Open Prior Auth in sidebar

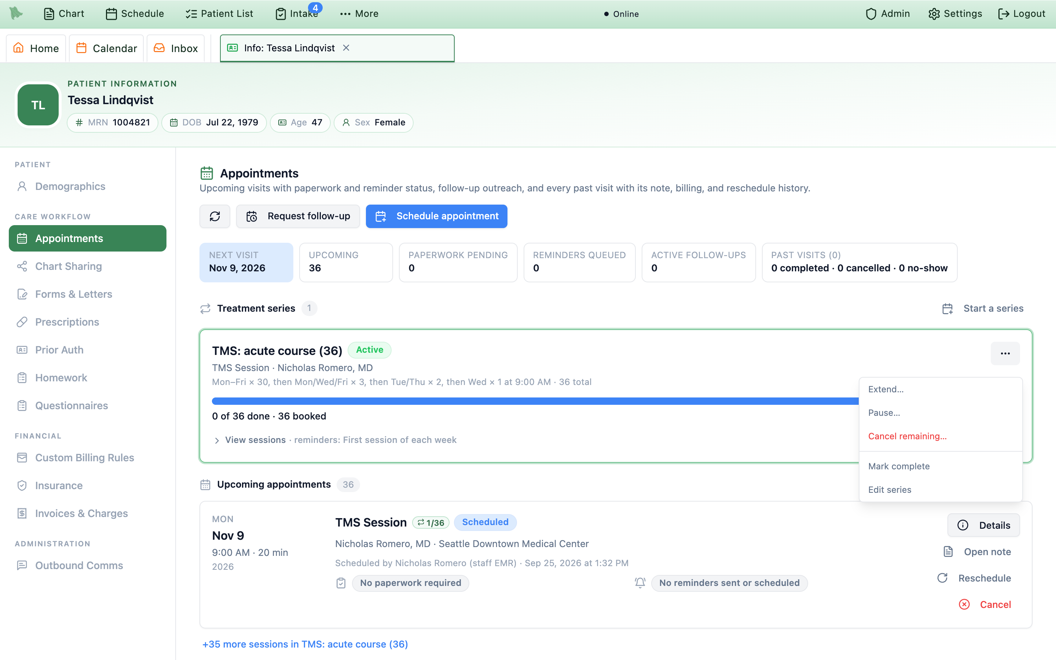point(87,350)
